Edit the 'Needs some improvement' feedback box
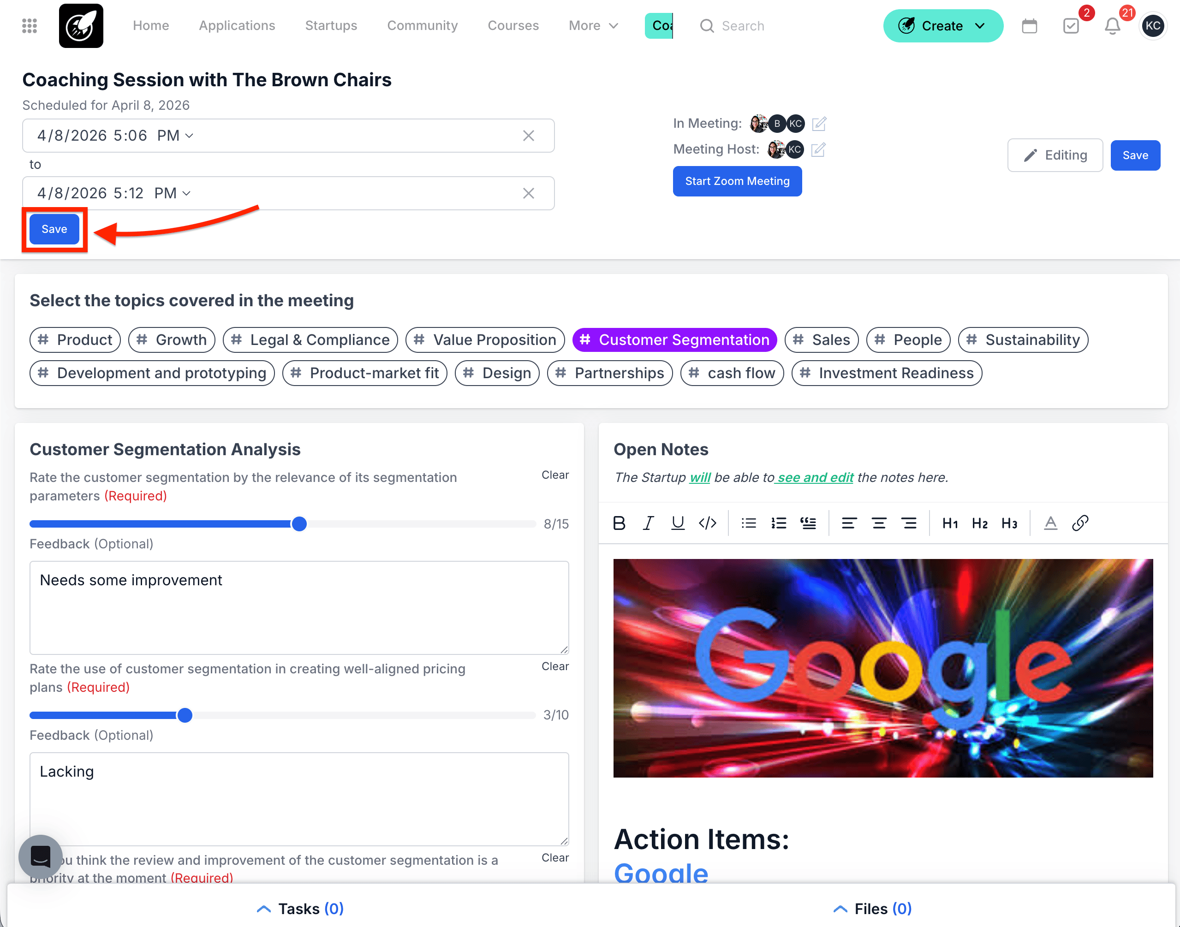The width and height of the screenshot is (1180, 927). coord(299,608)
